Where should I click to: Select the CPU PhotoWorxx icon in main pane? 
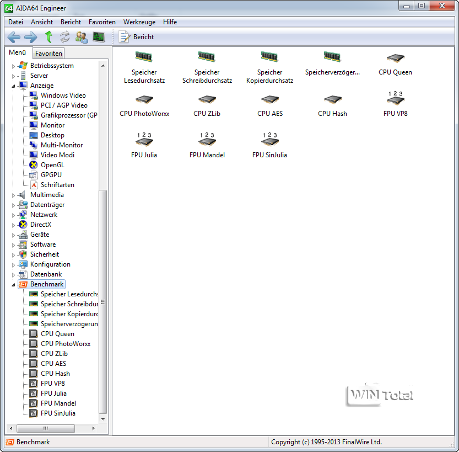144,105
